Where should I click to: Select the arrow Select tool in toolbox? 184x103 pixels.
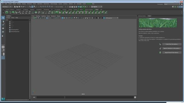click(3, 18)
